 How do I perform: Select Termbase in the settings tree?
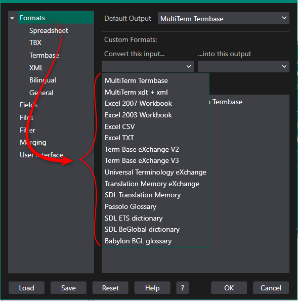coord(44,55)
